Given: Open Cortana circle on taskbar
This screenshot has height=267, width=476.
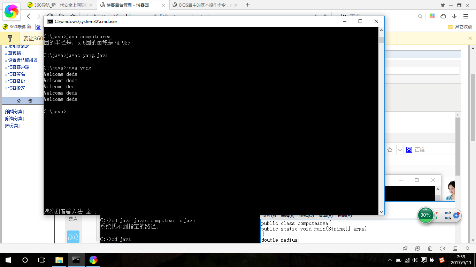Looking at the screenshot, I should click(x=25, y=260).
